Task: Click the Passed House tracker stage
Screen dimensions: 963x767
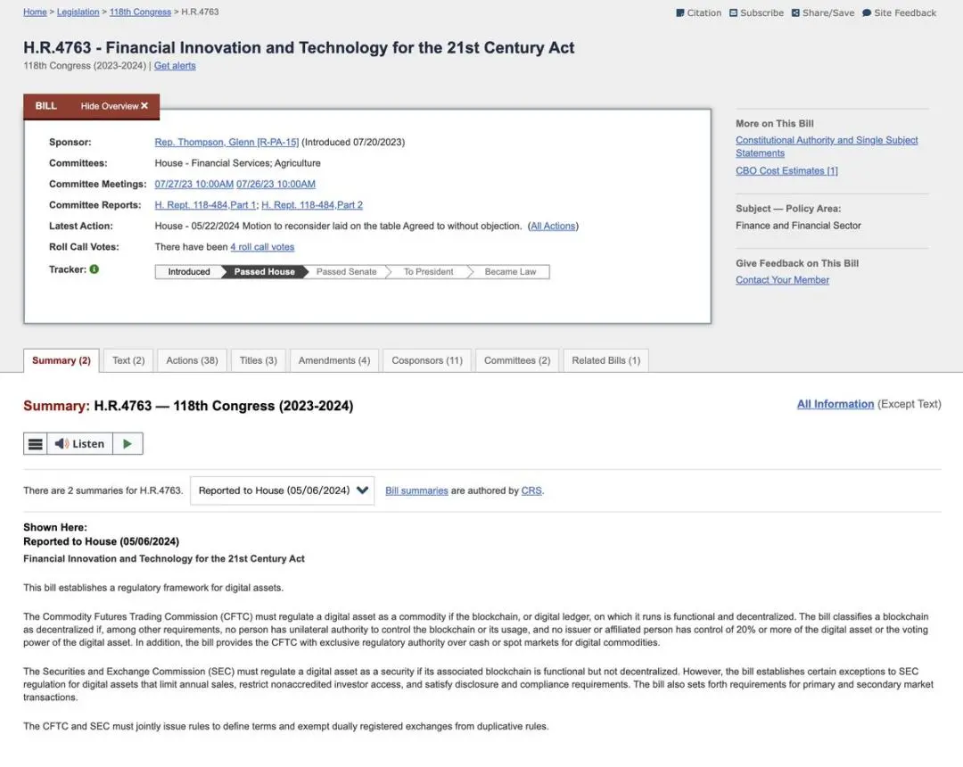Action: [264, 272]
